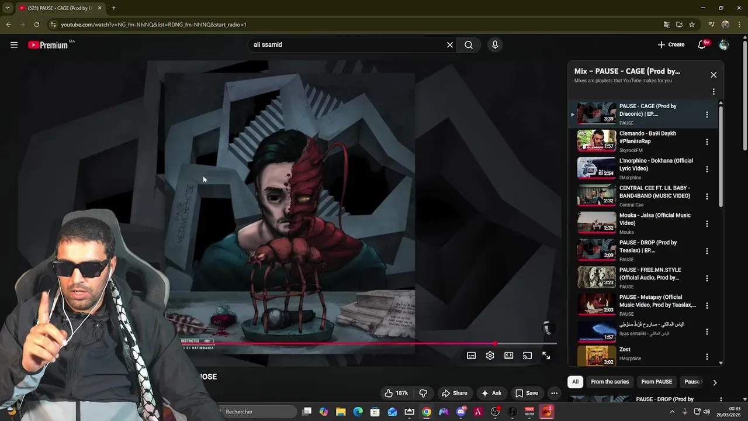Open options for Mouka - Jalsa item
This screenshot has width=748, height=421.
707,224
